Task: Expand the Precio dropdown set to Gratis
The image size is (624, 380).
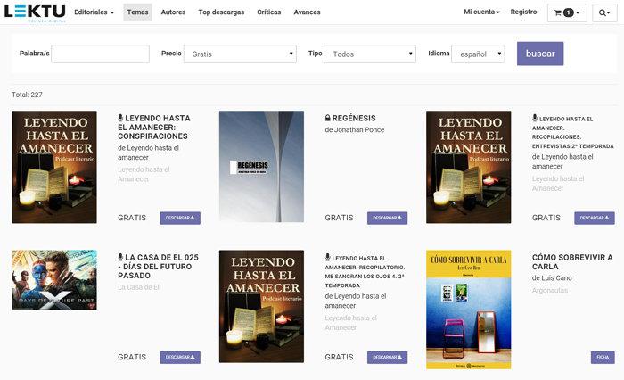Action: coord(241,54)
